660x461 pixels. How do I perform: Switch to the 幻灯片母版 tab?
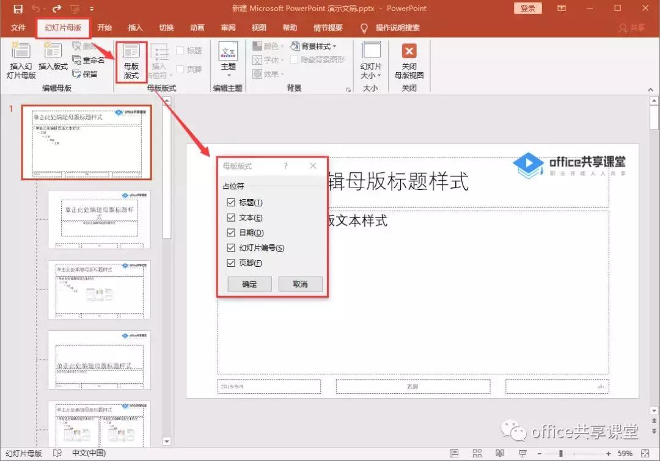pyautogui.click(x=63, y=27)
